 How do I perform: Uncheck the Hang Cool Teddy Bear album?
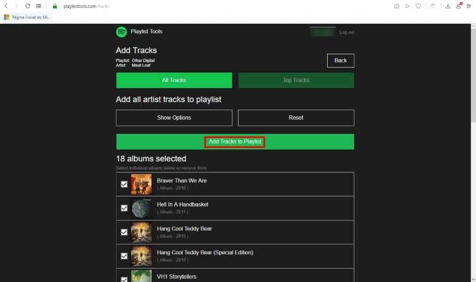point(124,232)
